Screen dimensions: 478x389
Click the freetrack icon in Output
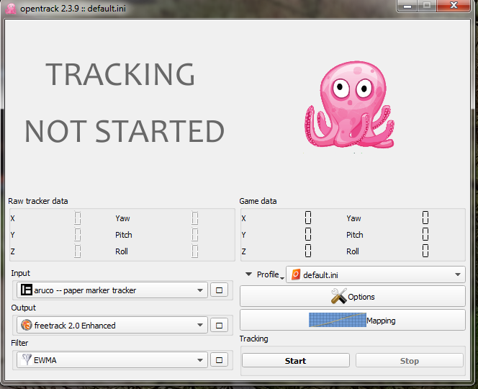[27, 325]
